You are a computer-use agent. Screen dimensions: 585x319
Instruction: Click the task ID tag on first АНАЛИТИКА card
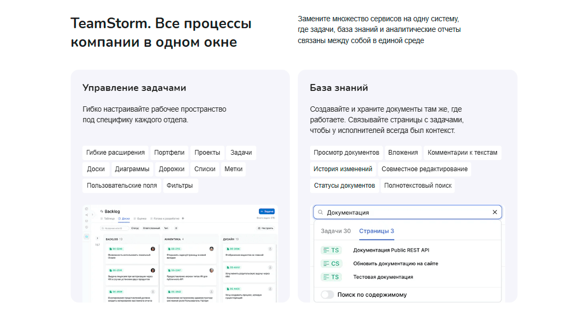[174, 249]
